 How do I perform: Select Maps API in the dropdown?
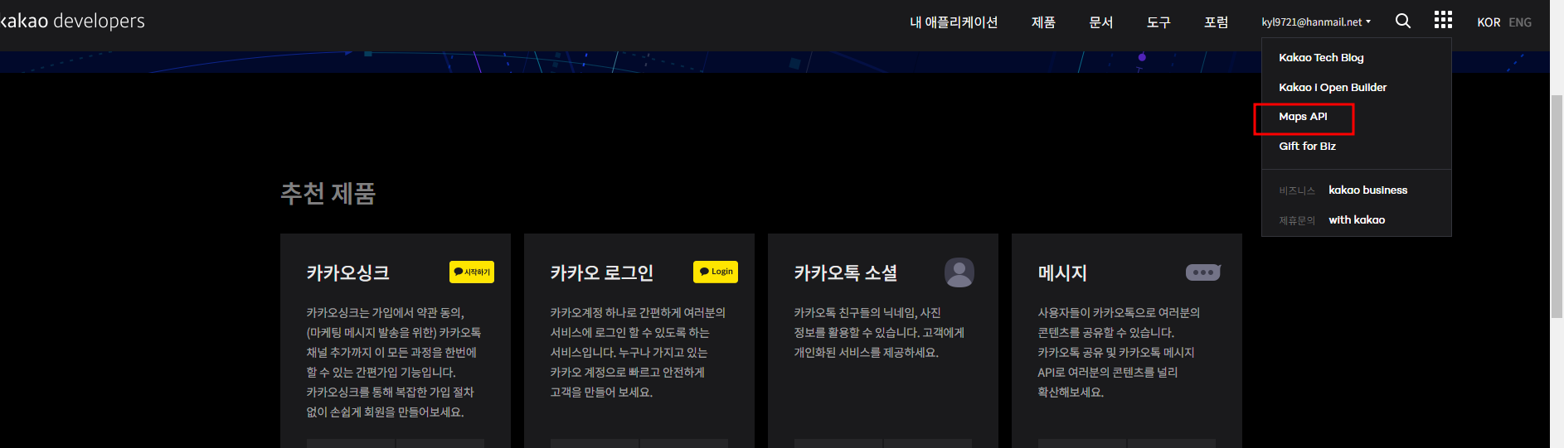pyautogui.click(x=1303, y=117)
